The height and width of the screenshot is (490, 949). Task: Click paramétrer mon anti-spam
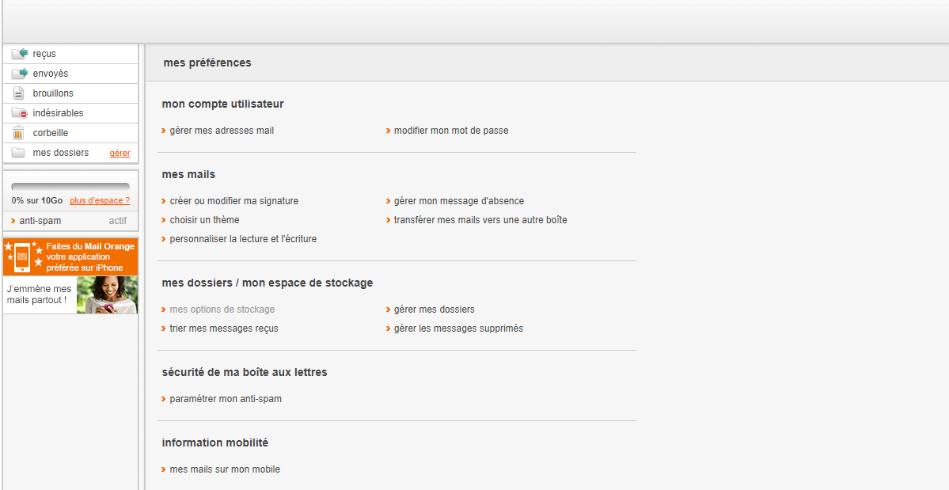pyautogui.click(x=226, y=399)
